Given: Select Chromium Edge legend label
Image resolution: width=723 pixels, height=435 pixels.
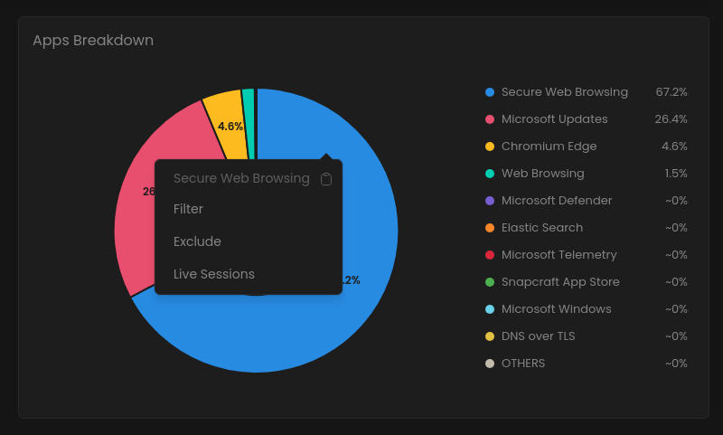Looking at the screenshot, I should (549, 147).
